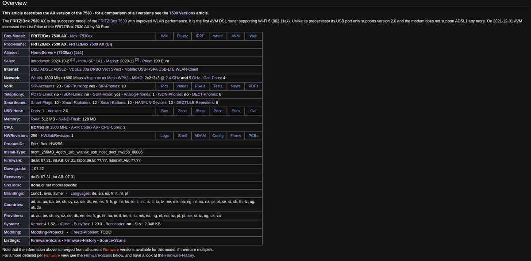Open the PCBs link
The image size is (531, 261).
click(x=253, y=136)
